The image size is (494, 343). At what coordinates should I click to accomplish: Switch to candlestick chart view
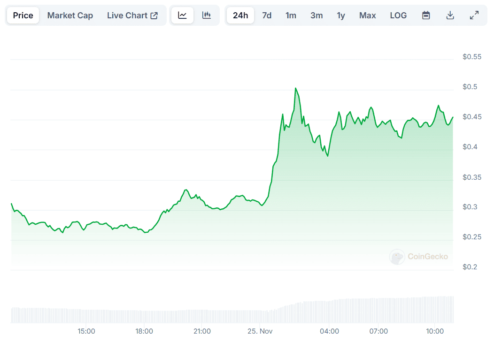[x=207, y=15]
